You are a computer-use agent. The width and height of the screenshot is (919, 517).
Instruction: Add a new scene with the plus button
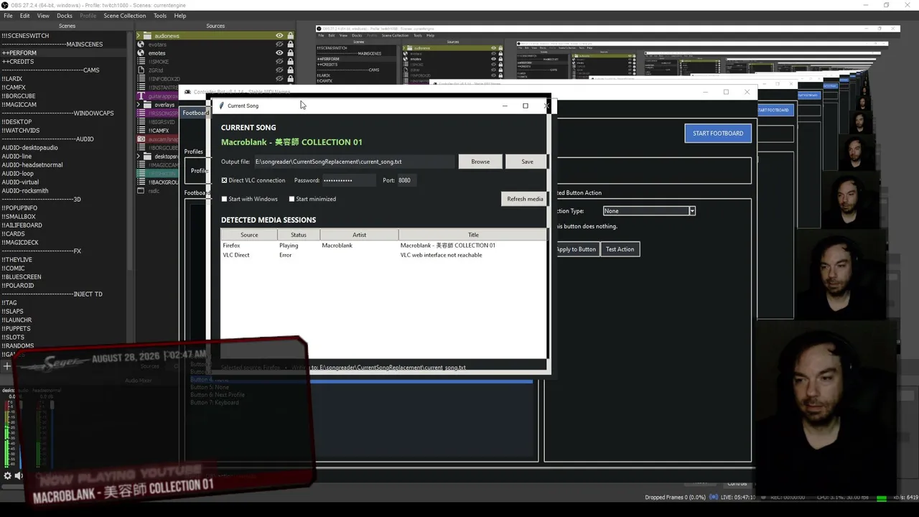click(x=6, y=366)
